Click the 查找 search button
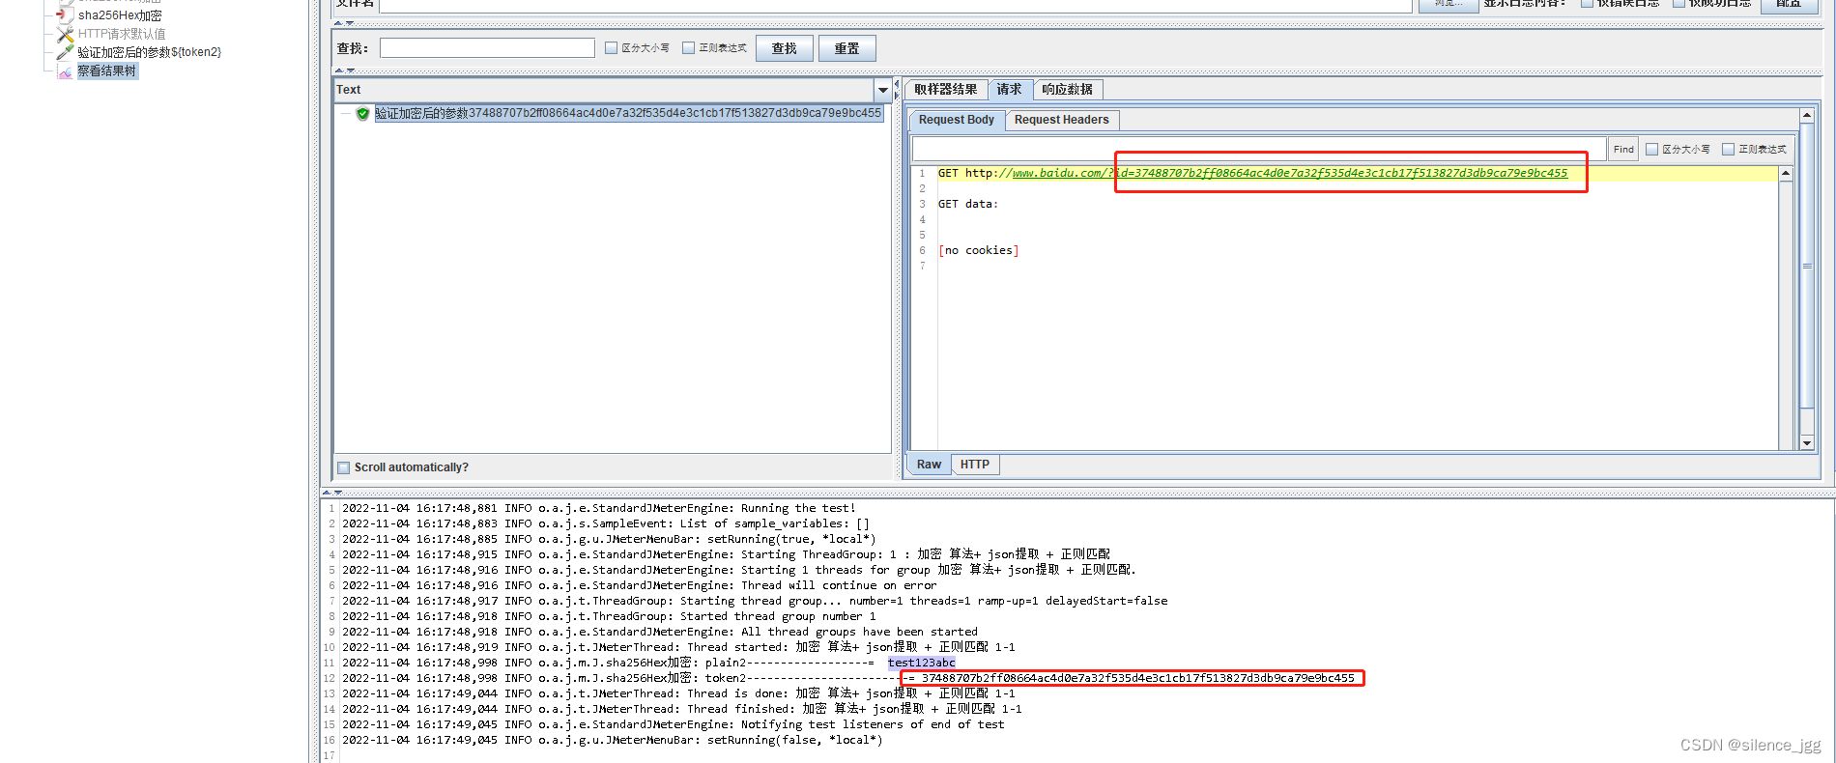The height and width of the screenshot is (763, 1836). pos(785,48)
